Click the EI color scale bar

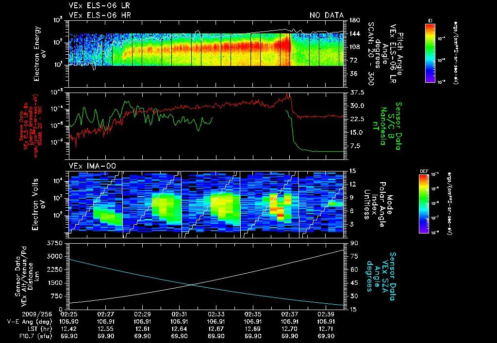pos(430,53)
